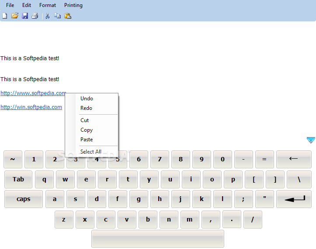Open the Printing menu
Screen dimensions: 316x249
pos(73,5)
